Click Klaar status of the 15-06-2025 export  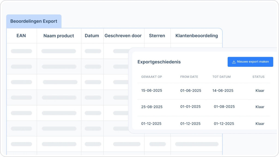260,90
